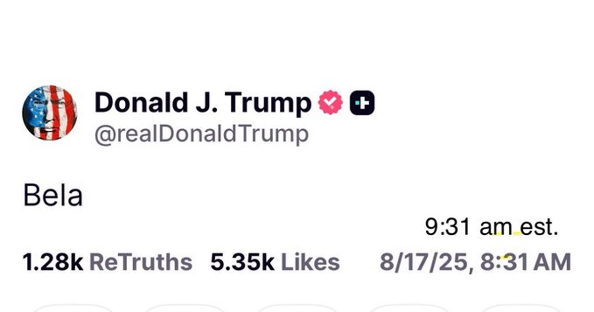Click the black plus badge beside the name
This screenshot has height=312, width=594.
(362, 103)
